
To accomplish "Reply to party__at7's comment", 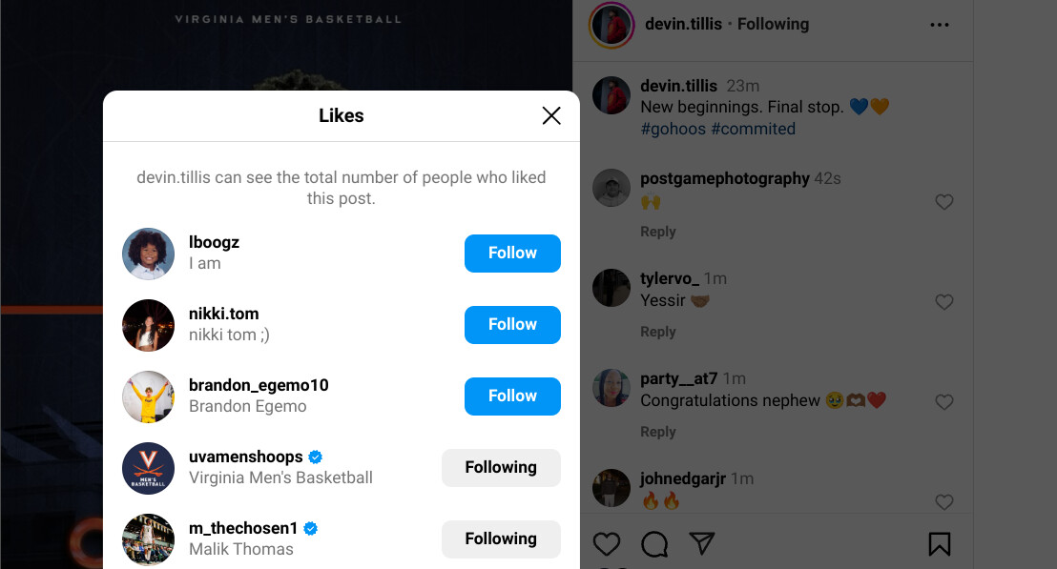I will click(x=658, y=432).
